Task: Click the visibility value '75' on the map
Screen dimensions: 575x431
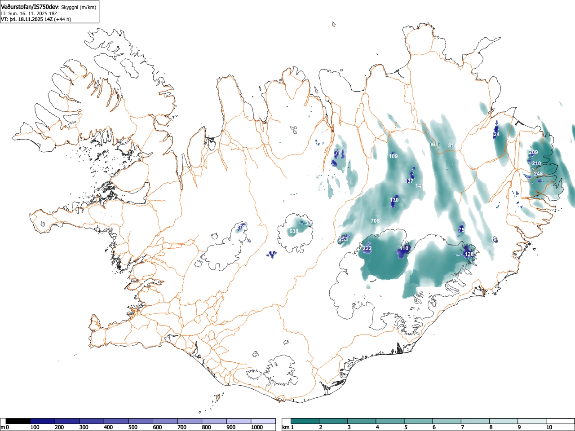Action: (461, 230)
